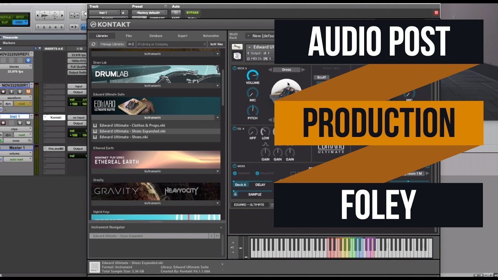498x280 pixels.
Task: Click the piano icon beside Shoes.nki
Action: (x=95, y=137)
